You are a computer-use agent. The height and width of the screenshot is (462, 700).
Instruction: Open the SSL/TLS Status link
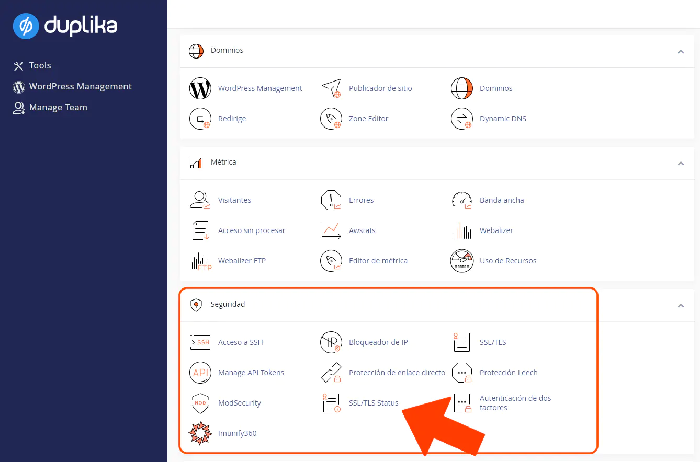point(374,403)
